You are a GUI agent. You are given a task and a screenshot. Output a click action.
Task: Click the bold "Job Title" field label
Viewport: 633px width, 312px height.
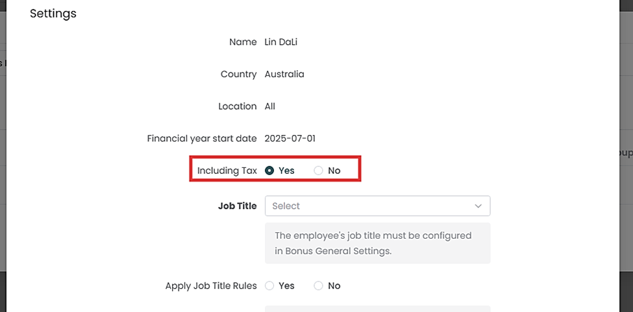(x=238, y=206)
